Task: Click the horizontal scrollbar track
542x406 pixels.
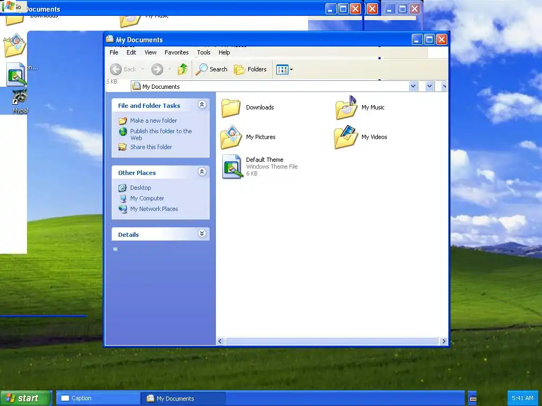Action: coord(332,342)
